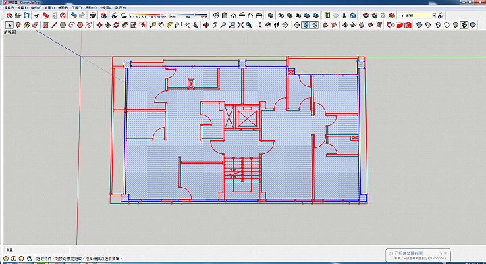Switch to Front standard view
The width and height of the screenshot is (486, 264).
234,15
